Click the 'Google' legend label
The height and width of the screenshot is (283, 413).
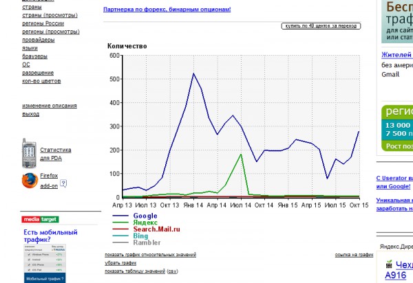point(145,216)
